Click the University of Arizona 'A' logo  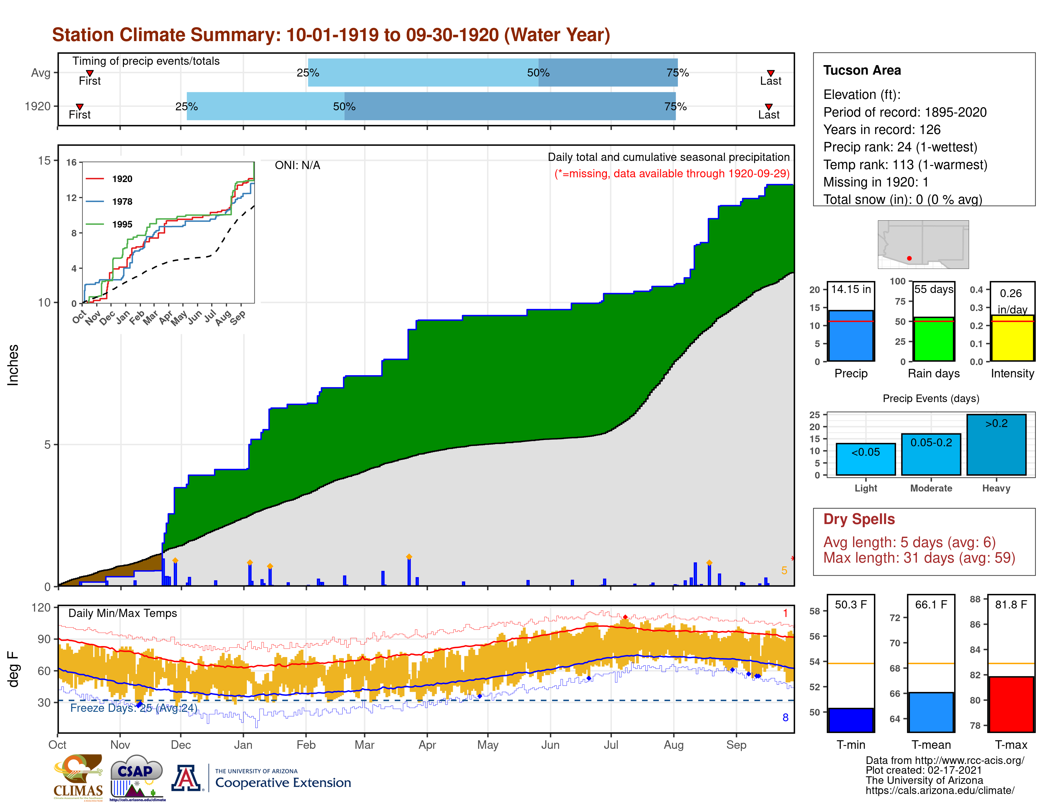point(186,778)
